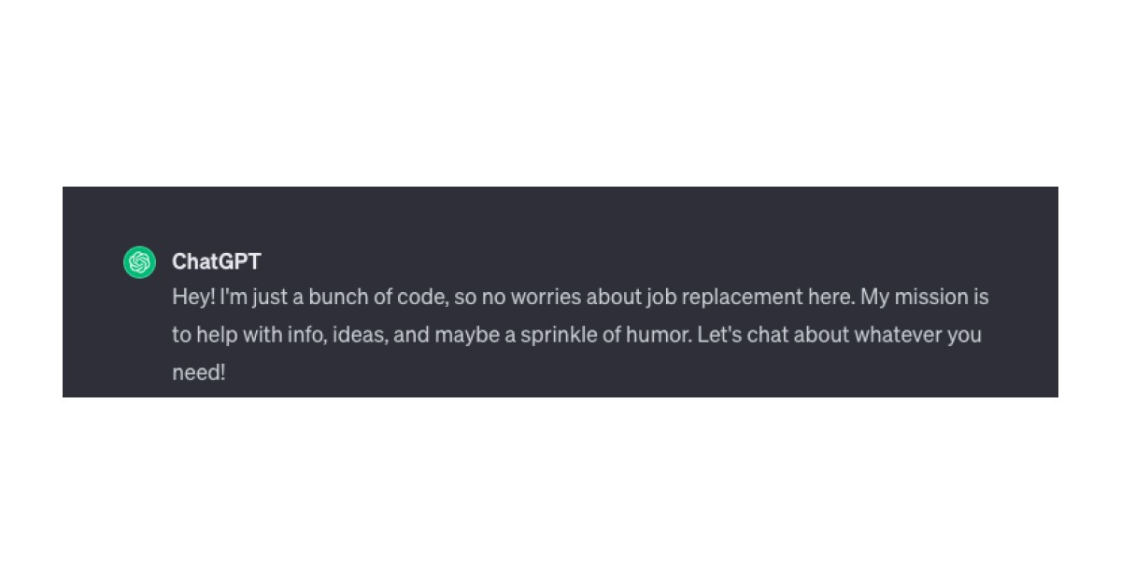Screen dimensions: 1121x585
Task: Click the green ChatGPT logo avatar
Action: click(x=139, y=262)
